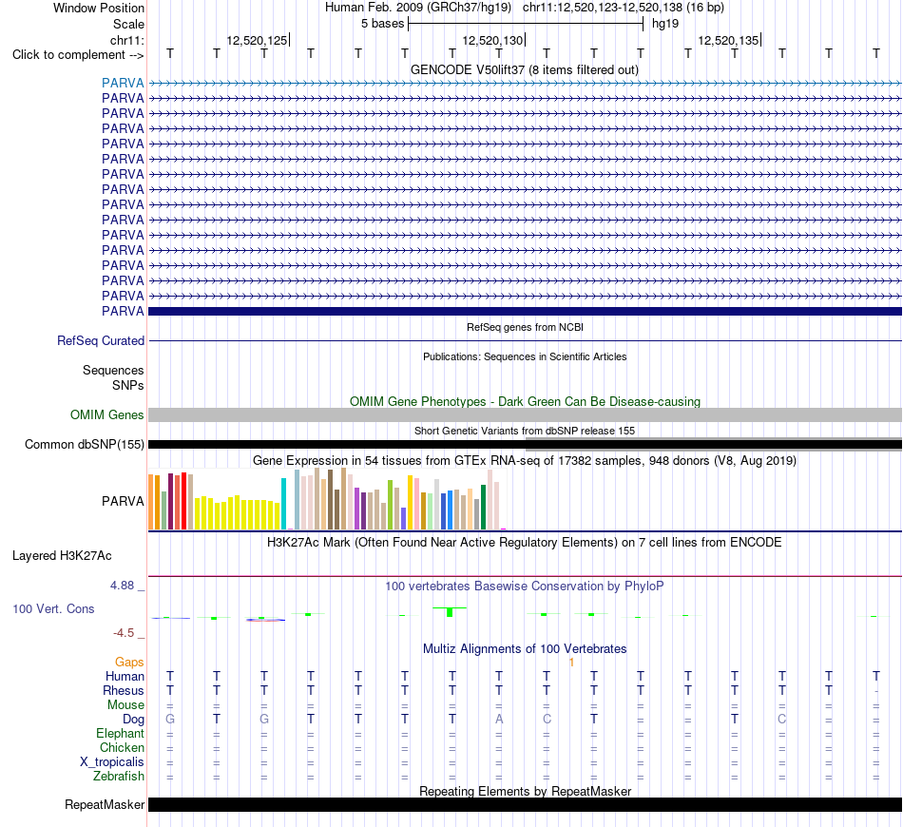Click the orange '1' gap marker

571,663
